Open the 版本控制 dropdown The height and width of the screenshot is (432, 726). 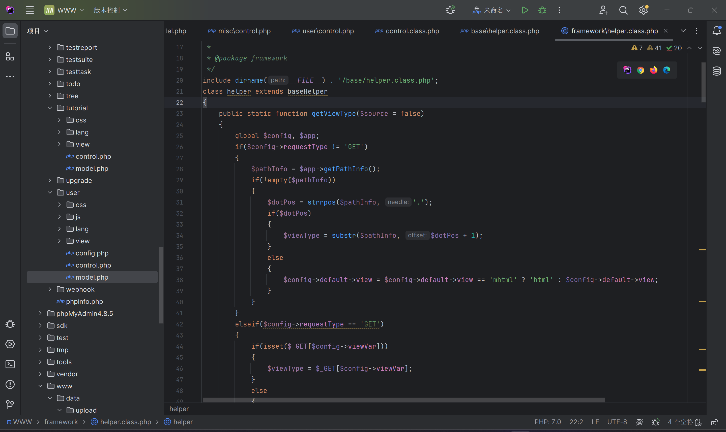pos(110,10)
